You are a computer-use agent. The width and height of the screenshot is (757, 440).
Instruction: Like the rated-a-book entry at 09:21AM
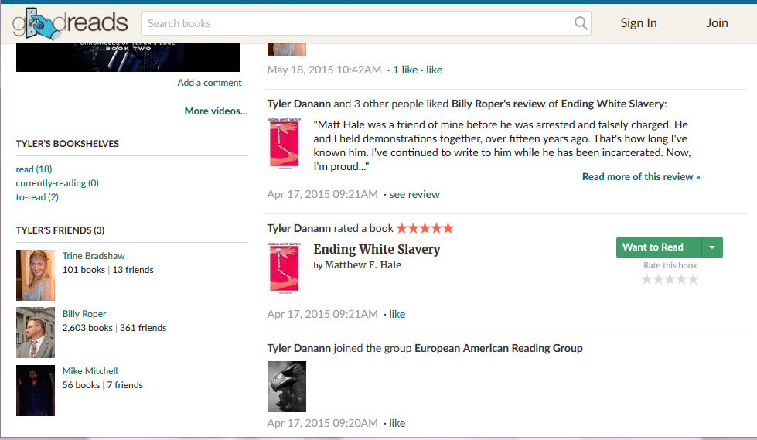click(397, 314)
